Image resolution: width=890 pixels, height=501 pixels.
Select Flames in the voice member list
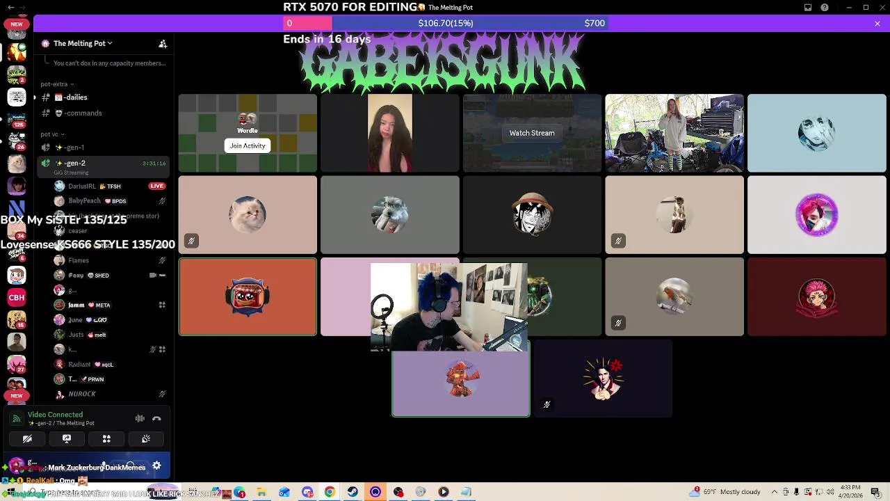tap(110, 260)
